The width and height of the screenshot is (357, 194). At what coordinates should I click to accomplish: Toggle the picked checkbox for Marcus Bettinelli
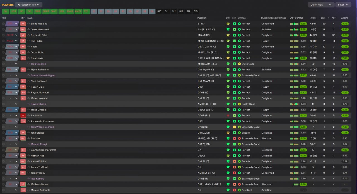(x=3, y=190)
